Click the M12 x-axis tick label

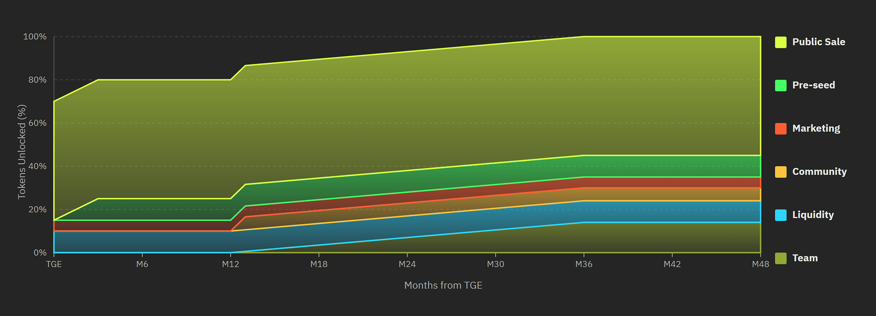(x=230, y=264)
